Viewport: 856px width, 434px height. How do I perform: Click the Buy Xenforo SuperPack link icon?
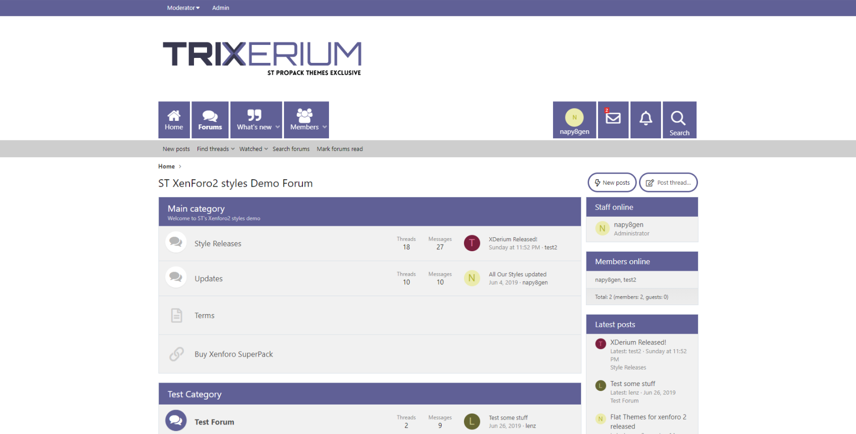(x=176, y=354)
